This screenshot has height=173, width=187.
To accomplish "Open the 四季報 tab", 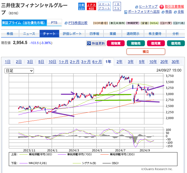I will [x=94, y=34].
